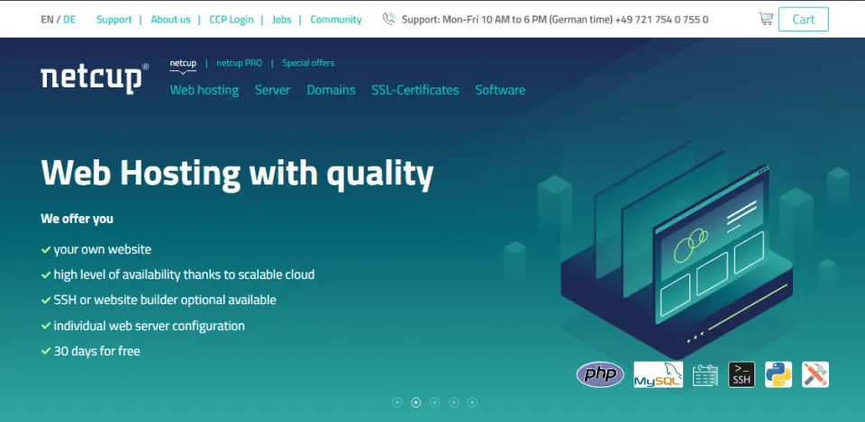This screenshot has height=422, width=865.
Task: Select the fifth carousel slide dot
Action: pyautogui.click(x=472, y=402)
